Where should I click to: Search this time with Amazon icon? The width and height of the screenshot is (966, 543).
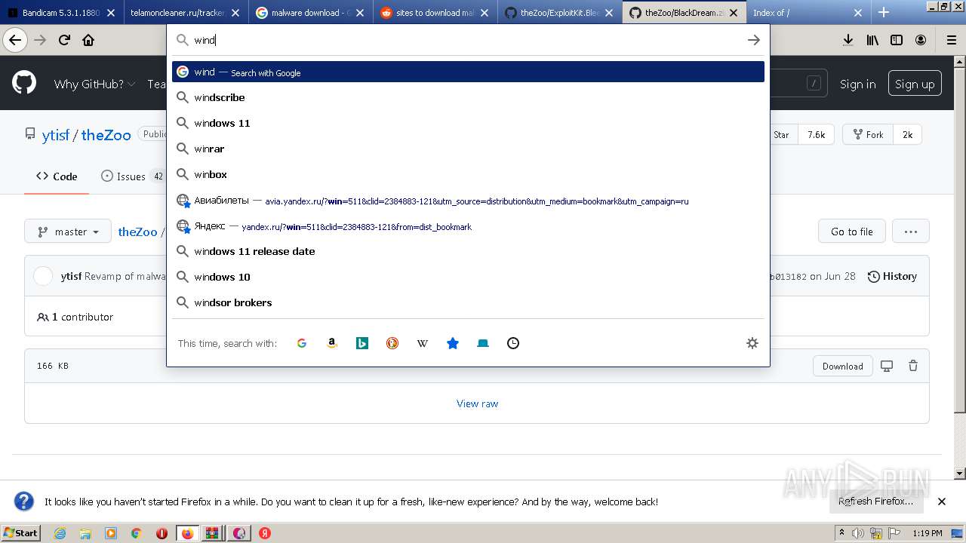pos(332,343)
